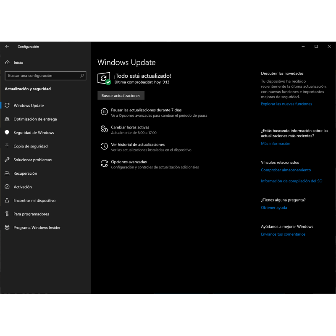
Task: Minimize the Configuración window
Action: (x=303, y=46)
